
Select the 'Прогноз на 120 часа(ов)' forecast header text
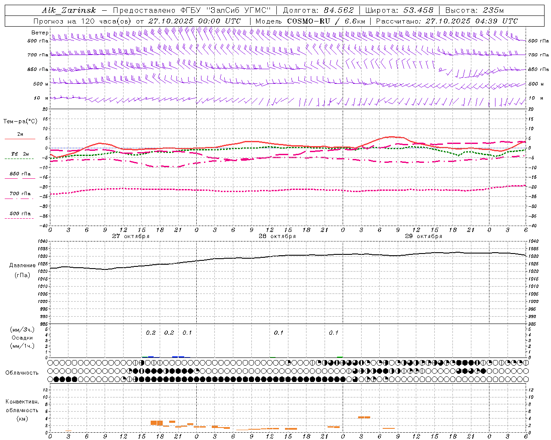pos(83,21)
